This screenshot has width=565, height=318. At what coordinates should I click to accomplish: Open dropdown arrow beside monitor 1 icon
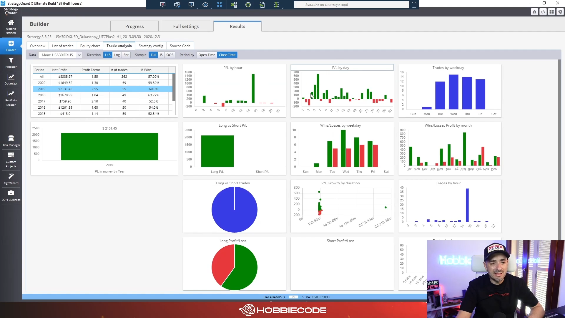(197, 8)
